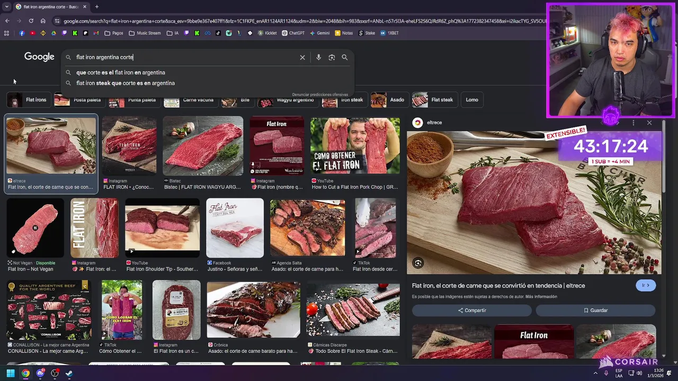Open the Stake bookmark
Screen dimensions: 678x381
coord(367,33)
